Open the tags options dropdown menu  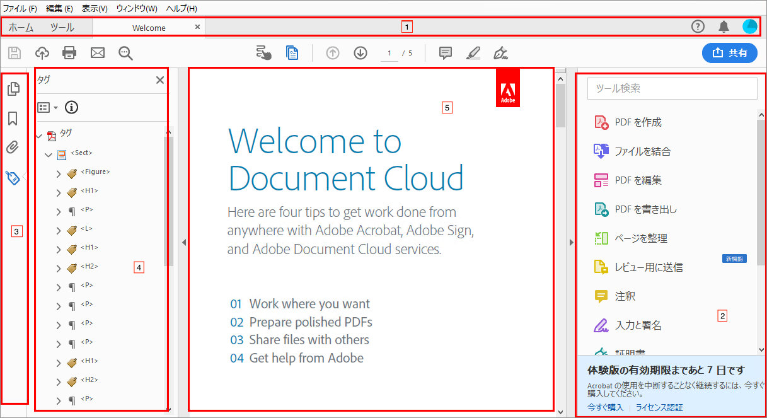coord(47,107)
